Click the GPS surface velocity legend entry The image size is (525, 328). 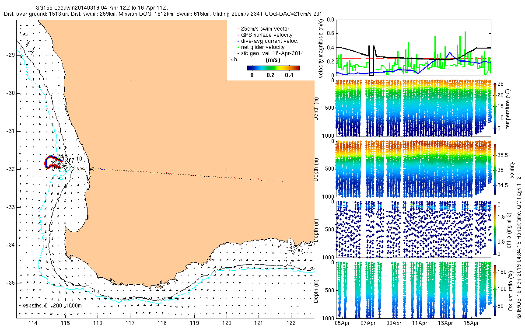pyautogui.click(x=266, y=35)
